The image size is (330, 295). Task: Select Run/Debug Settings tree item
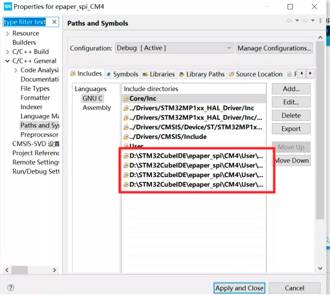click(36, 172)
